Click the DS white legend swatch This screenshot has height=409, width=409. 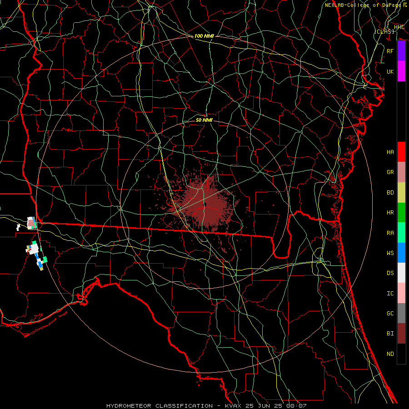(401, 273)
